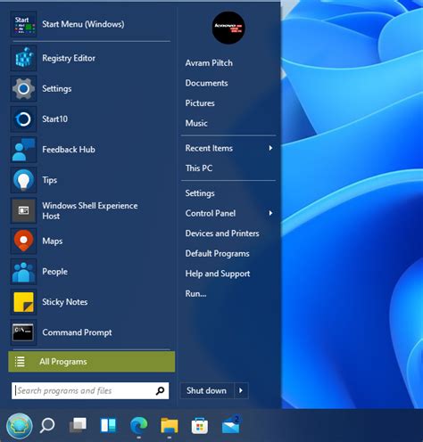
Task: Launch Command Prompt
Action: tap(89, 332)
